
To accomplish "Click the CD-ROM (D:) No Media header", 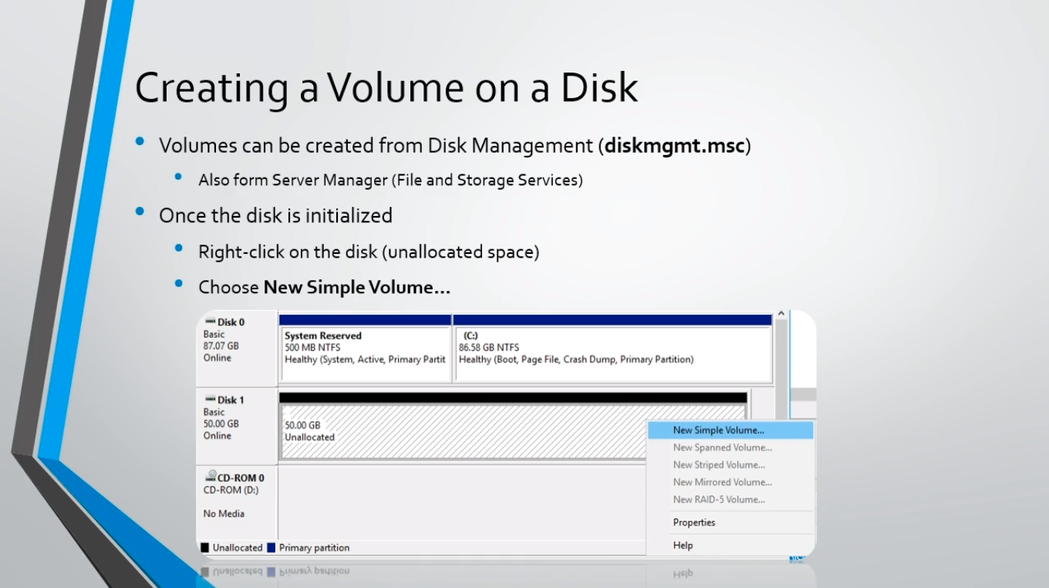I will pyautogui.click(x=236, y=501).
